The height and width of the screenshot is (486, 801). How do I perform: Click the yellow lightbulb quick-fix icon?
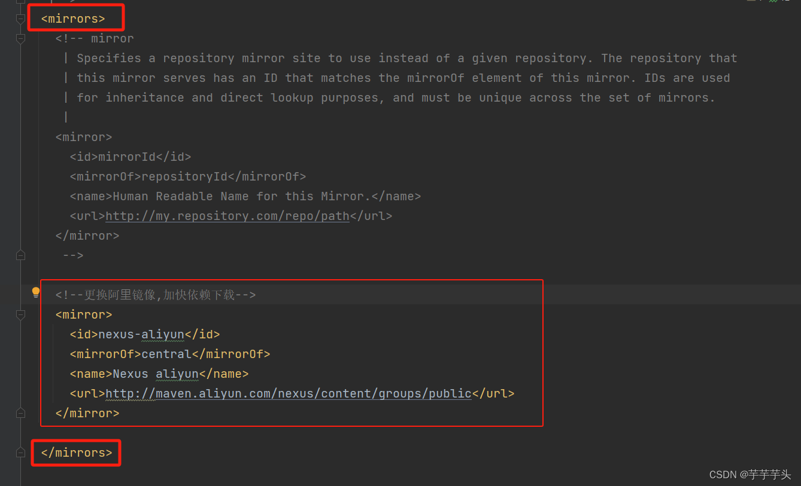[x=36, y=292]
